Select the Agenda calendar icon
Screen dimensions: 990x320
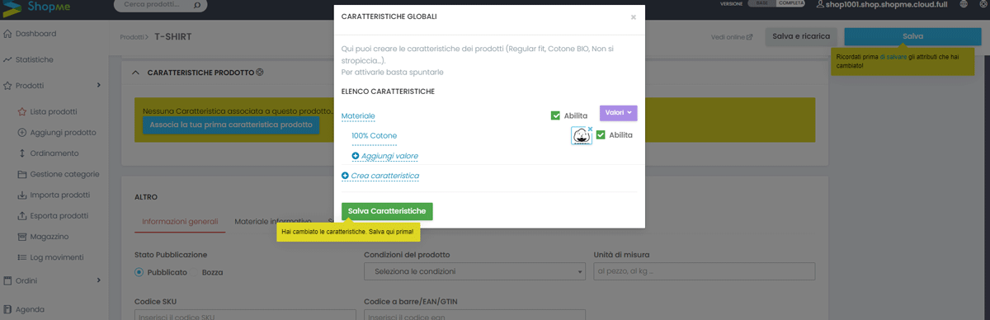(7, 309)
